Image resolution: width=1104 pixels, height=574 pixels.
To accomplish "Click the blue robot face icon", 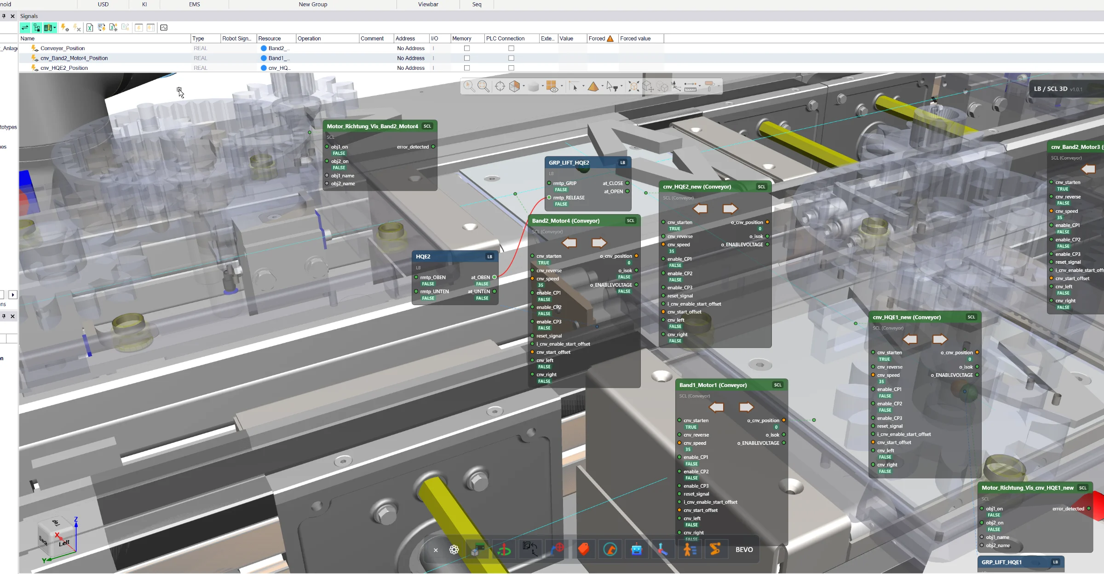I will click(x=636, y=549).
